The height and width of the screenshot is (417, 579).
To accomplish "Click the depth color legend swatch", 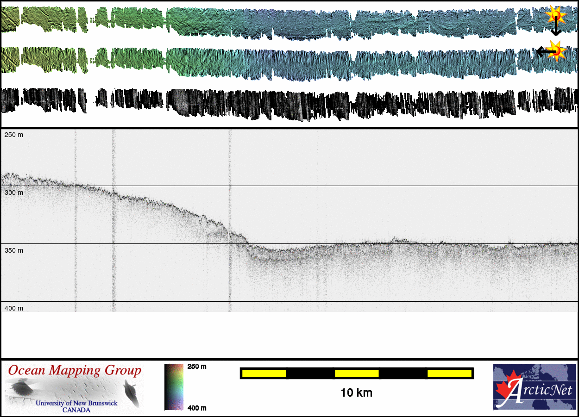I will 174,387.
